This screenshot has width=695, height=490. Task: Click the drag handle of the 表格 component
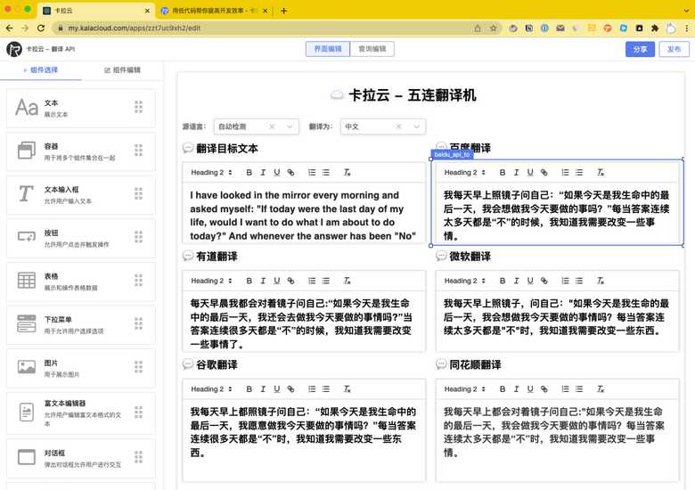(138, 281)
